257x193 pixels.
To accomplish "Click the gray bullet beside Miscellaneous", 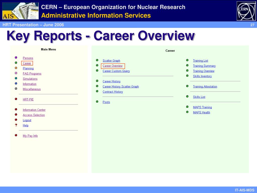I will pos(16,89).
